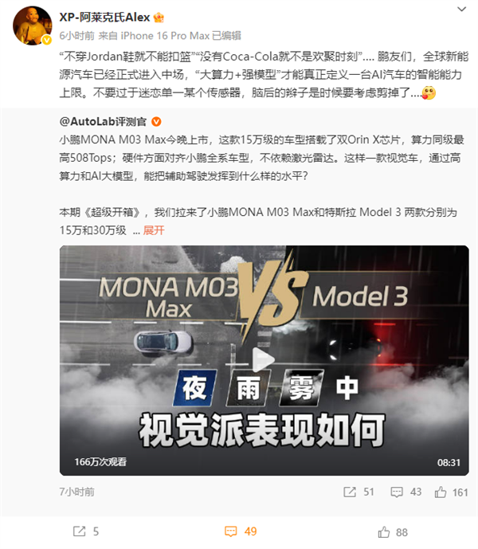Click the orange verified badge beside AutoLab评测官
Screen dimensions: 478x549
pyautogui.click(x=156, y=122)
